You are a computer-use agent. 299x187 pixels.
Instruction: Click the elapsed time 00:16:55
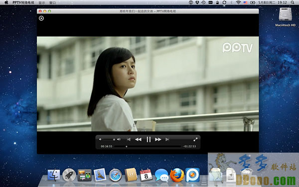(x=107, y=146)
